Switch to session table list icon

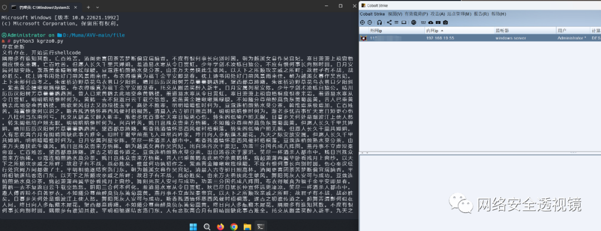(397, 23)
